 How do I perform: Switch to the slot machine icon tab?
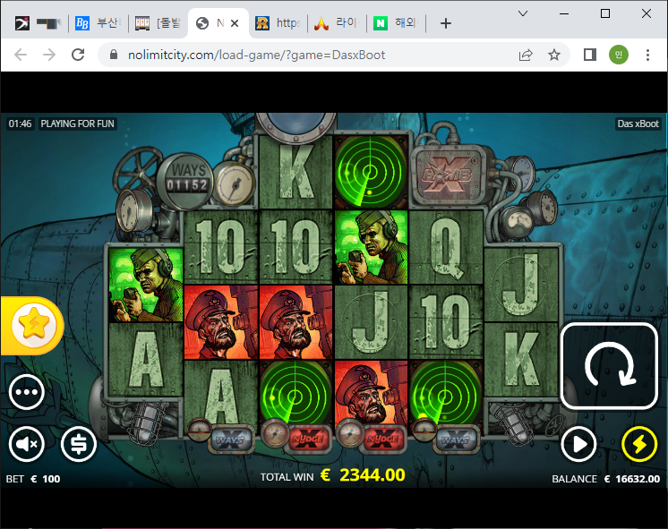[x=158, y=23]
